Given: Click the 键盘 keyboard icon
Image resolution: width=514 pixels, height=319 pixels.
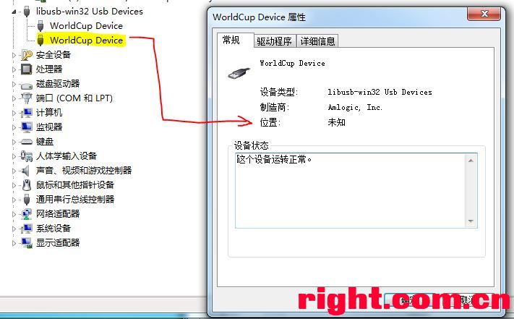Looking at the screenshot, I should click(26, 142).
